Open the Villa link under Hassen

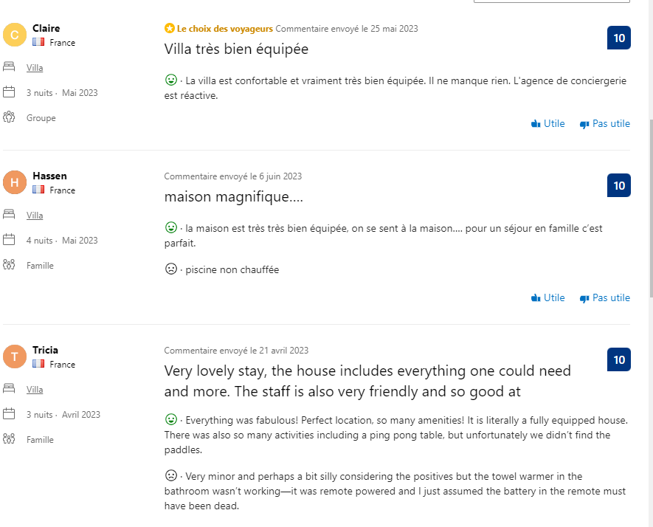pos(35,216)
